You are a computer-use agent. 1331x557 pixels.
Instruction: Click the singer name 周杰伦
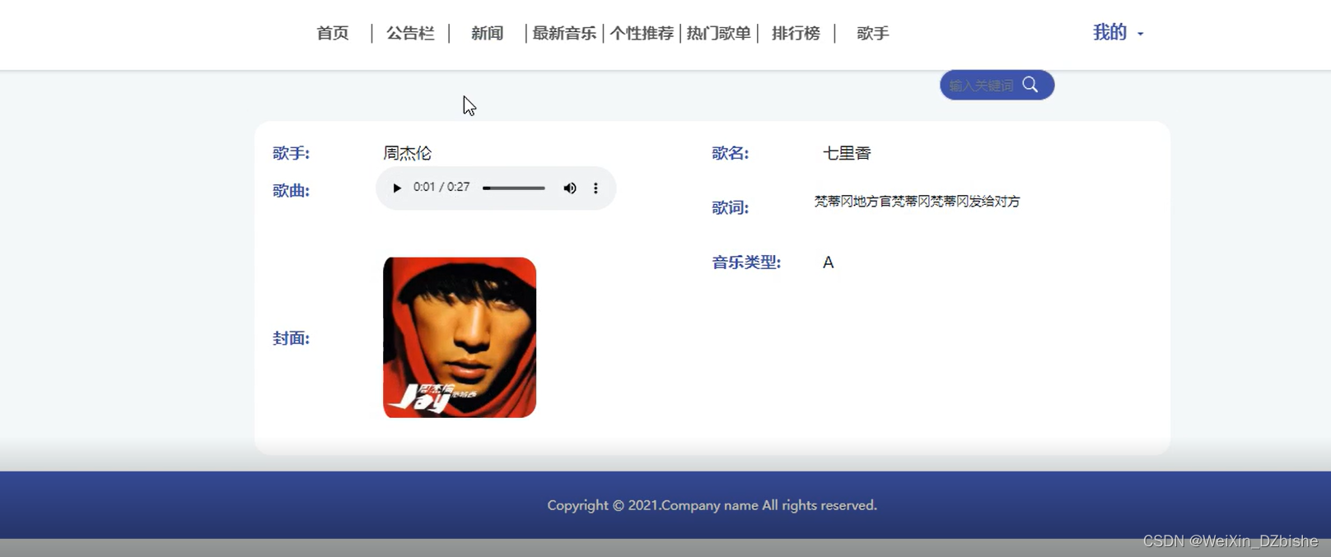[x=407, y=153]
